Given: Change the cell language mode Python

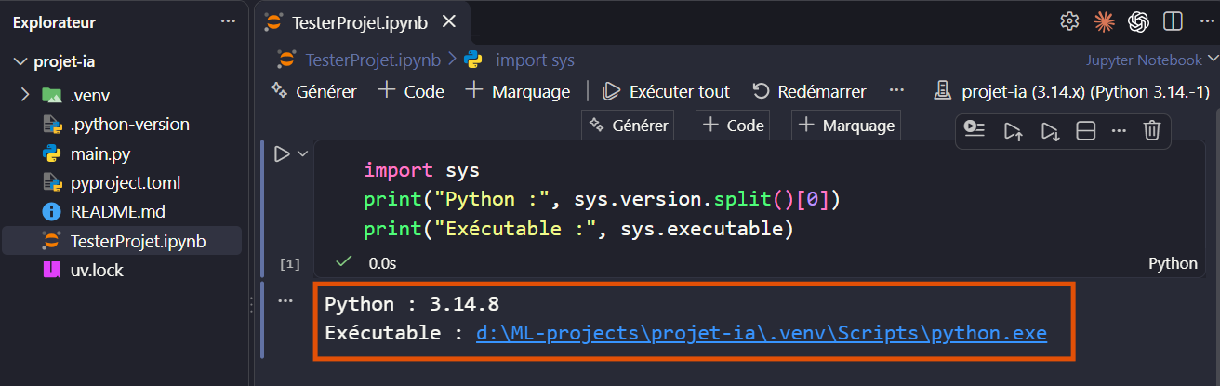Looking at the screenshot, I should point(1173,263).
